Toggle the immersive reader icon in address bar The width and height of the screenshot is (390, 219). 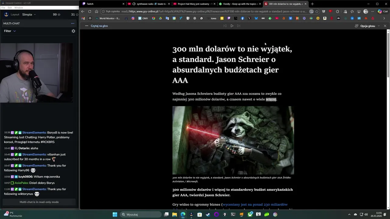311,12
